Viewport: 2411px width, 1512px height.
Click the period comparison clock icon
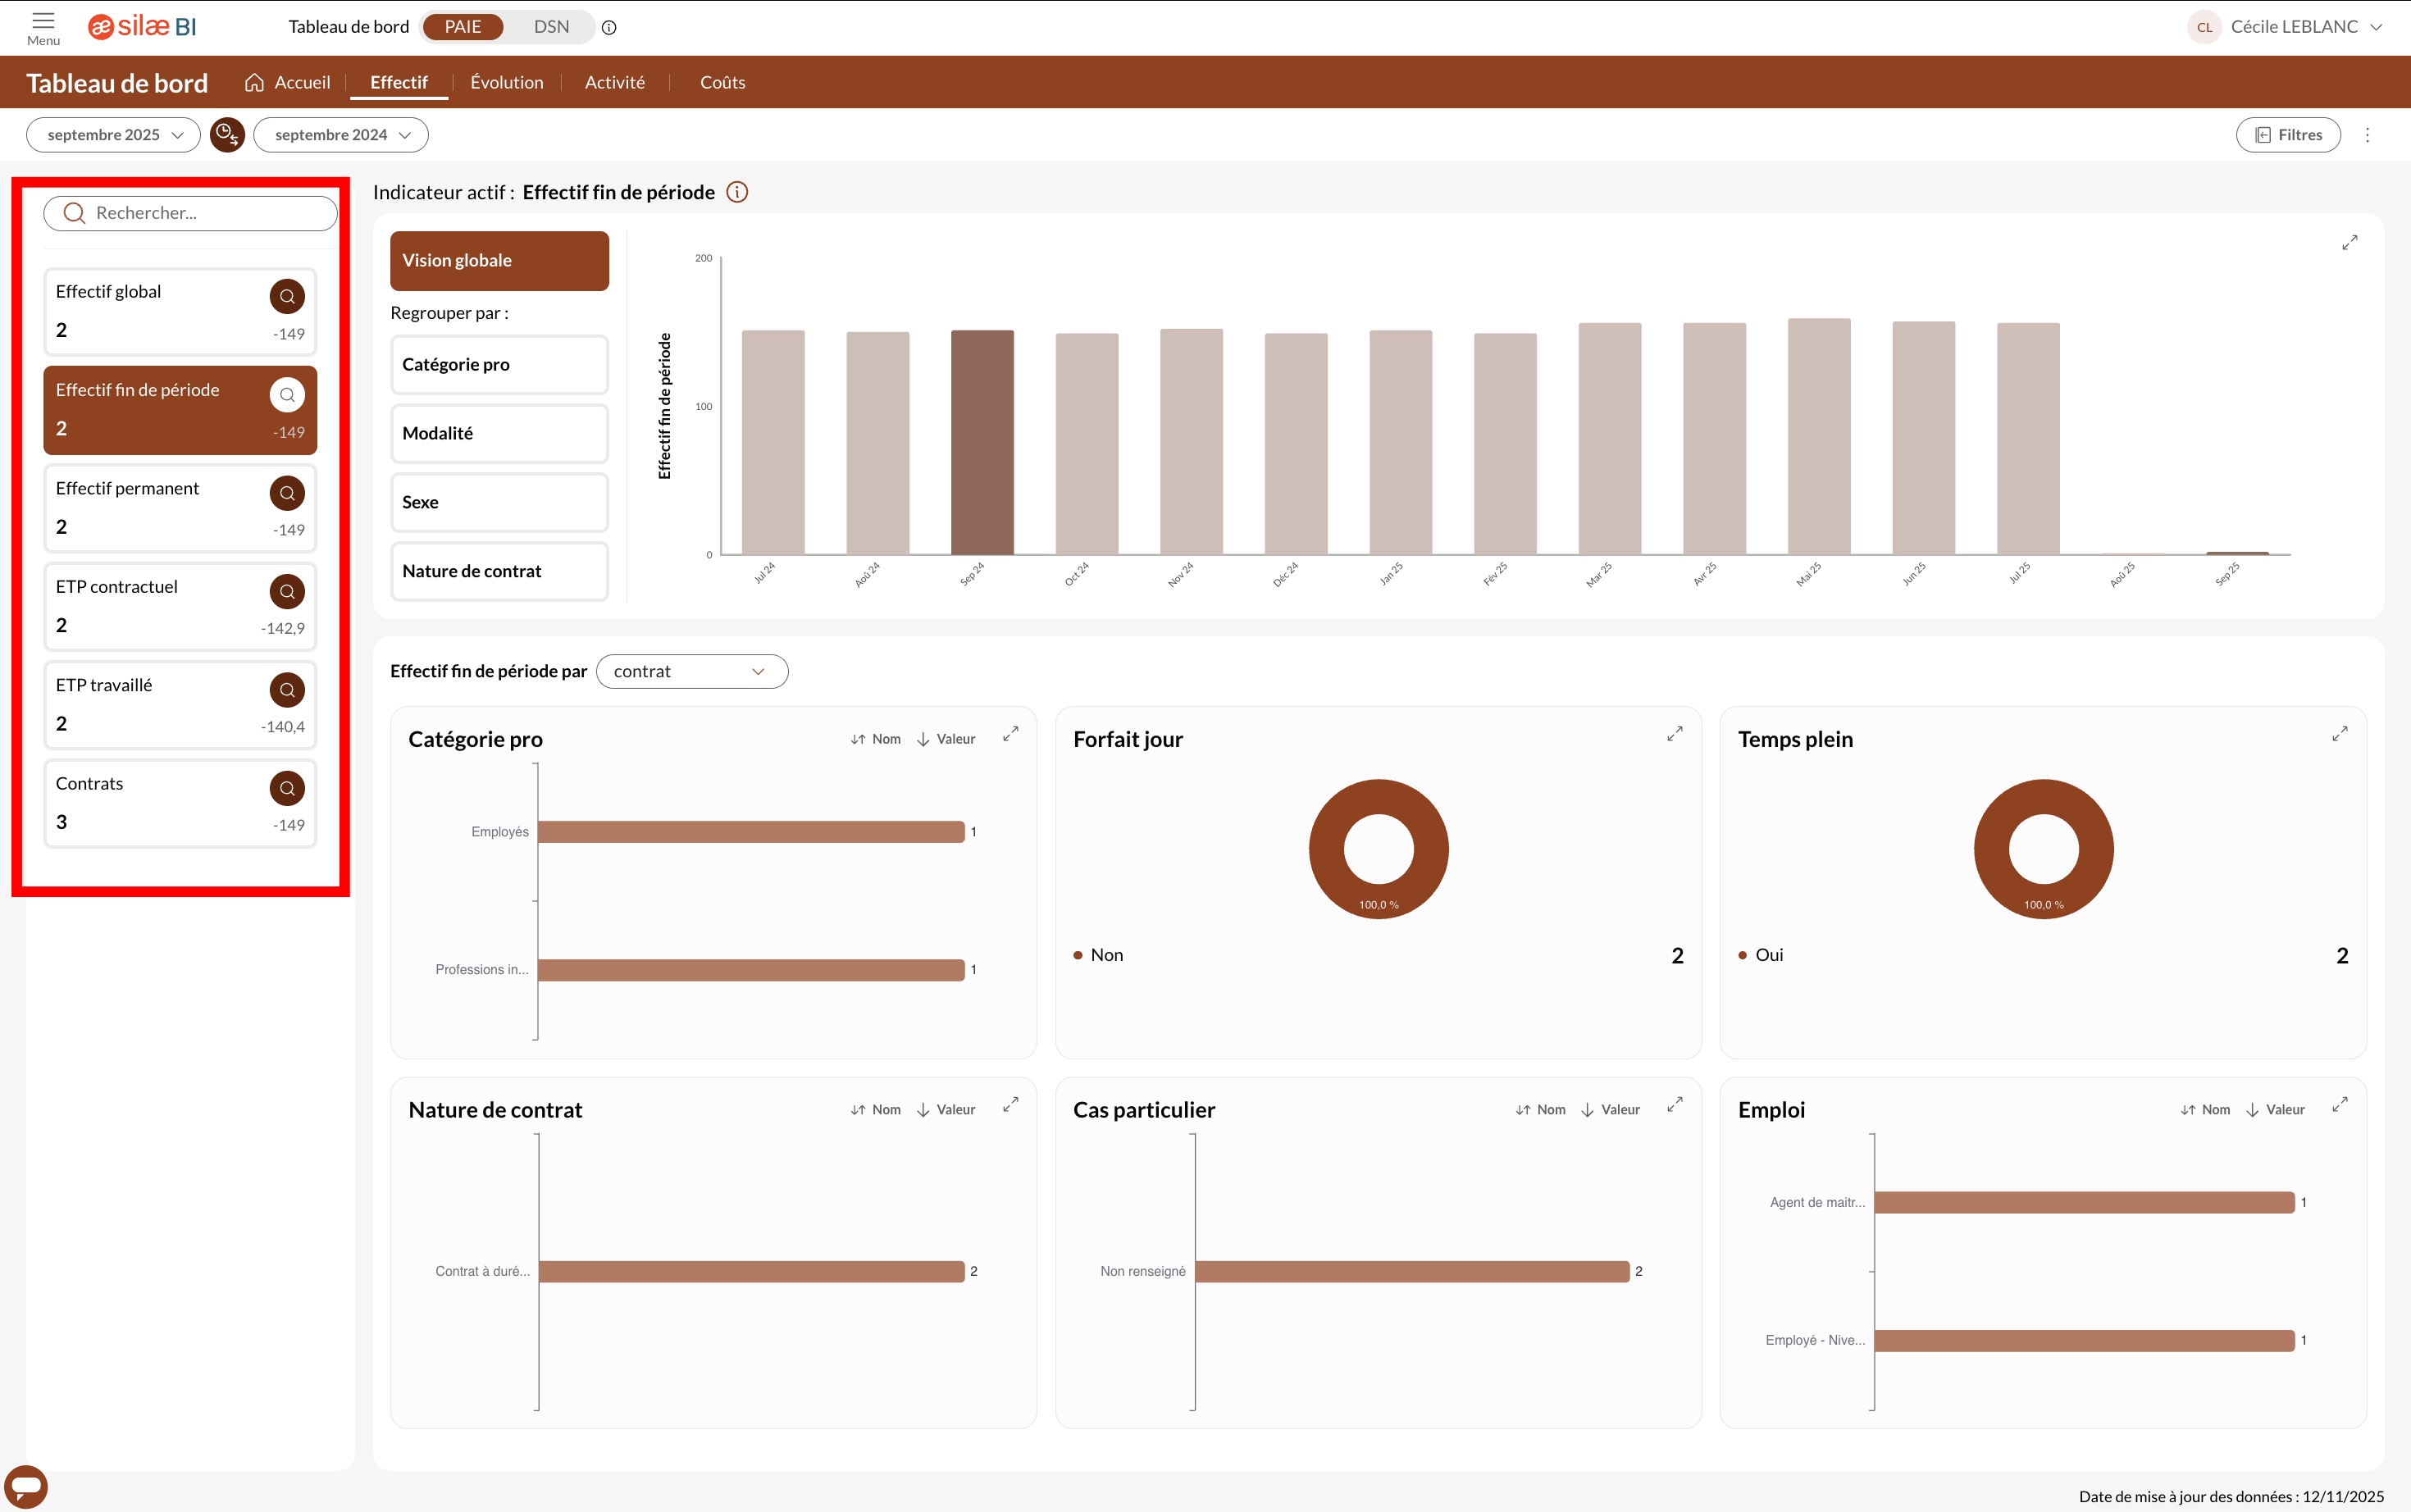pos(227,135)
